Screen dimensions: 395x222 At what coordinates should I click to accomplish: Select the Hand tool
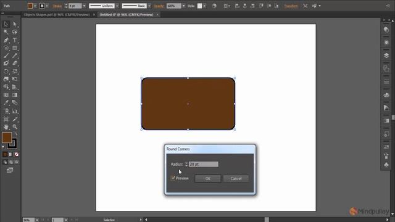pos(6,126)
